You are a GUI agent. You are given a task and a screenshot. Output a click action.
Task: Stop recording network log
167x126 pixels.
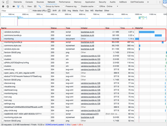(3, 6)
